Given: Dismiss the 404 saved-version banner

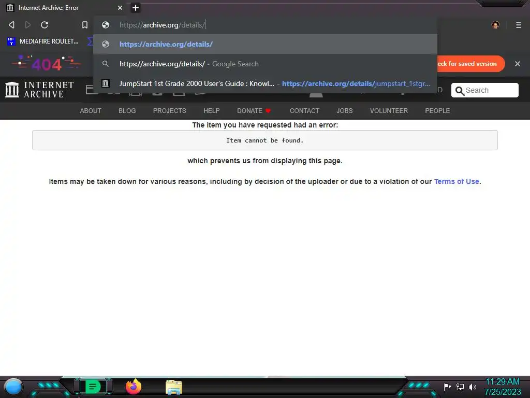Looking at the screenshot, I should click(517, 64).
